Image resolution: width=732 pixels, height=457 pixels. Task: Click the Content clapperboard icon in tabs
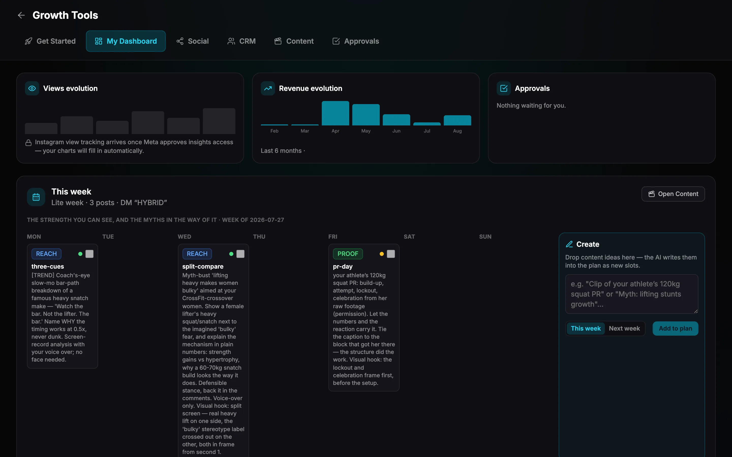278,41
